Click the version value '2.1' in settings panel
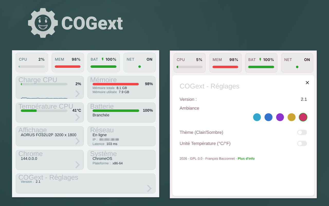Image resolution: width=329 pixels, height=206 pixels. tap(304, 99)
